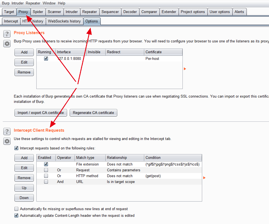Switch to the Spider tab

coord(38,12)
